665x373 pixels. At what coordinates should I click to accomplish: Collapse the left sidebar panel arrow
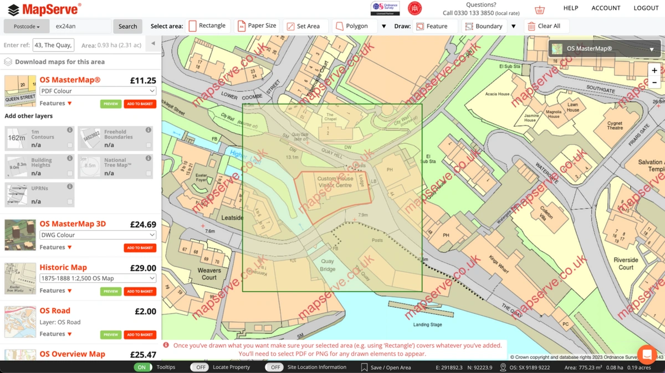coord(152,44)
